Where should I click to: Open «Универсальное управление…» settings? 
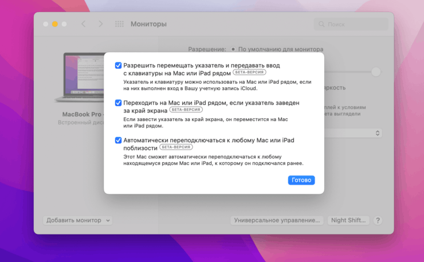(277, 220)
